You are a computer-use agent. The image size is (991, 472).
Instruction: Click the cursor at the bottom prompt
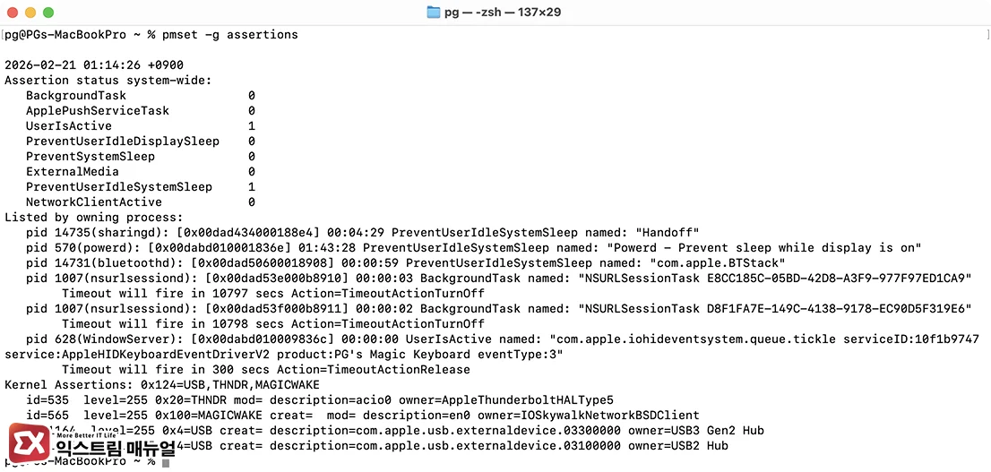[x=166, y=461]
